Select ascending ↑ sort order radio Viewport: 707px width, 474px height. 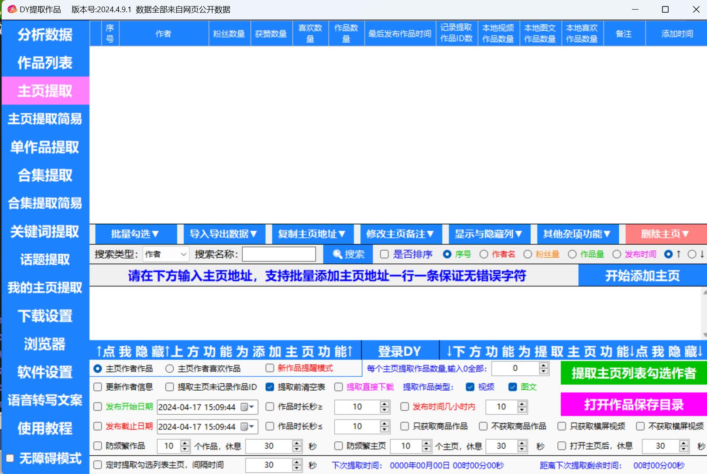coord(668,254)
